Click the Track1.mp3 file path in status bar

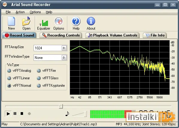pyautogui.click(x=58, y=124)
